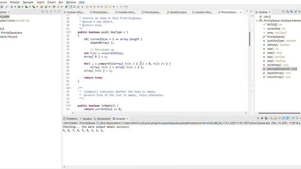Switch to the Problems tab
The image size is (301, 169).
70,119
